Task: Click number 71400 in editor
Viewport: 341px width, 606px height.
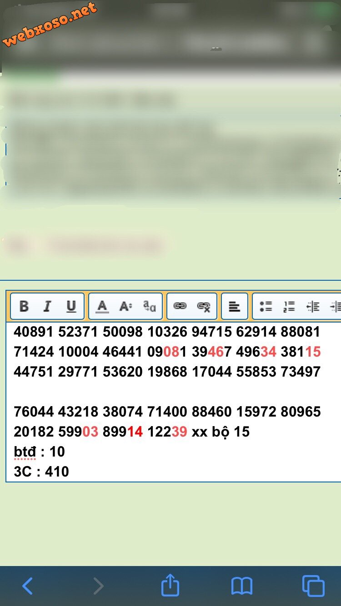Action: click(167, 412)
